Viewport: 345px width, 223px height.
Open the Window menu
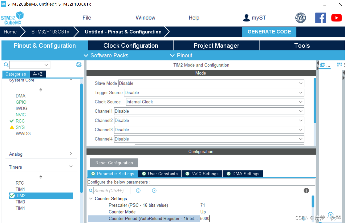tap(145, 18)
